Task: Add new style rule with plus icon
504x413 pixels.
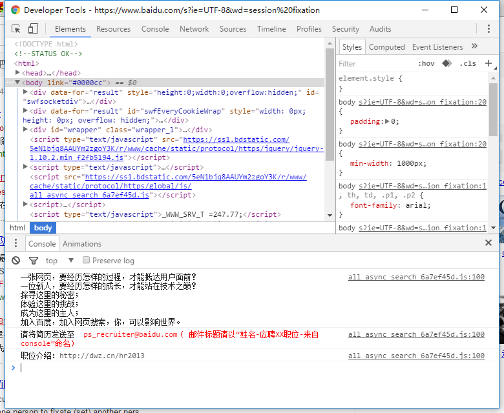Action: pos(488,63)
